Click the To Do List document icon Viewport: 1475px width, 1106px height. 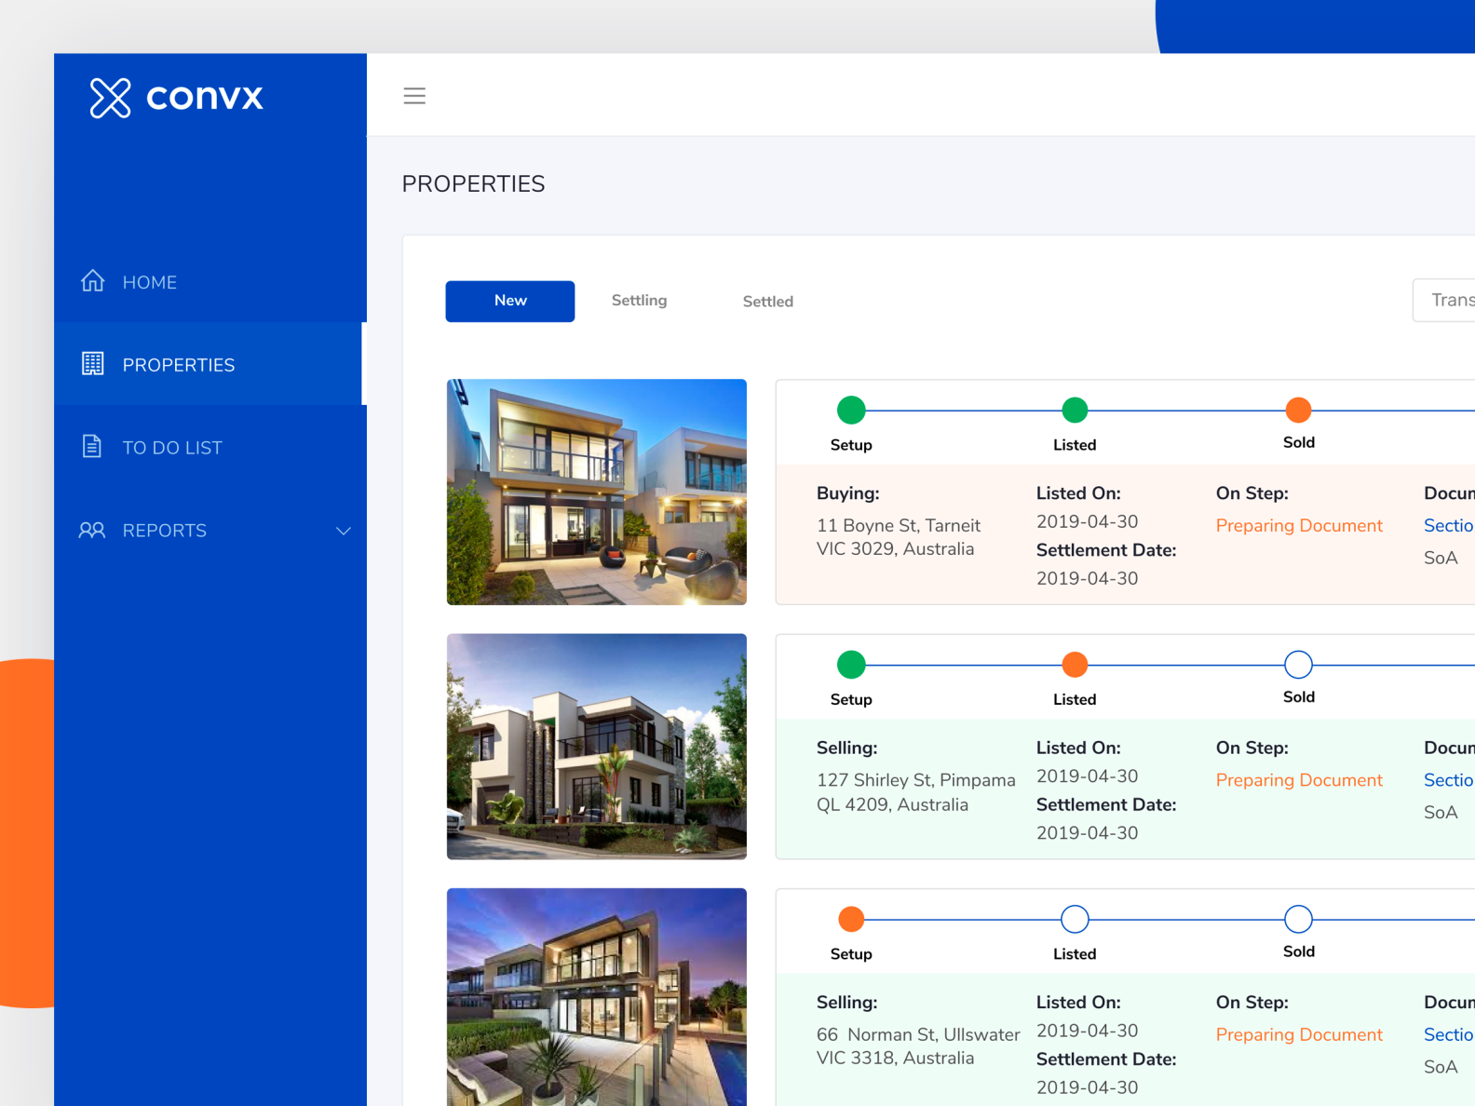[91, 446]
